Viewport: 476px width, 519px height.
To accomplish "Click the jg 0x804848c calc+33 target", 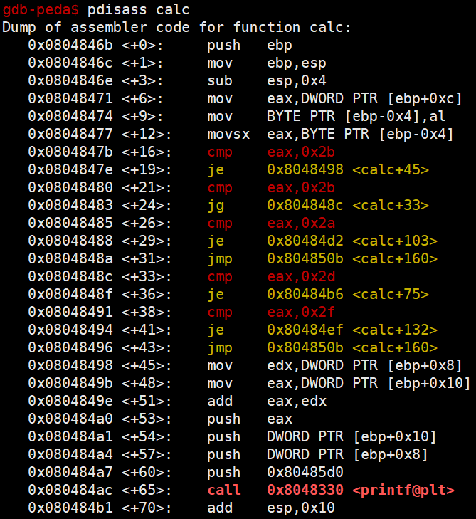I will 348,205.
